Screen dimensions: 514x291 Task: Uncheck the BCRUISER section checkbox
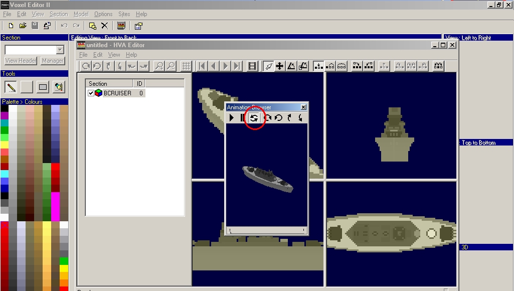point(91,93)
